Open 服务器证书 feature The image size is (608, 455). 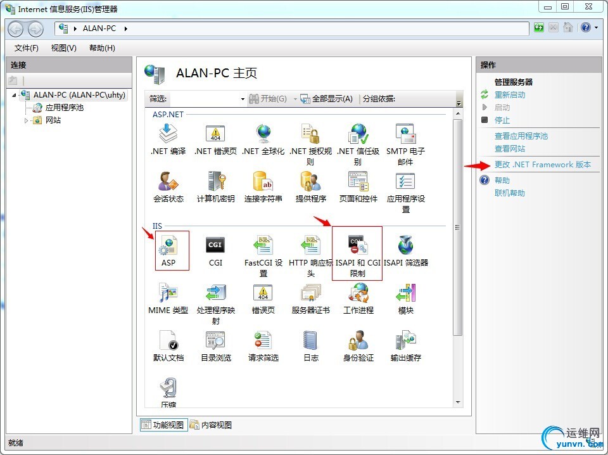coord(310,298)
